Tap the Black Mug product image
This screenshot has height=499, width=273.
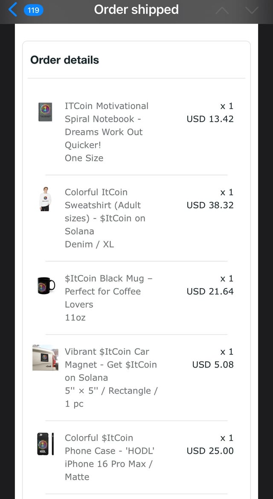(46, 285)
